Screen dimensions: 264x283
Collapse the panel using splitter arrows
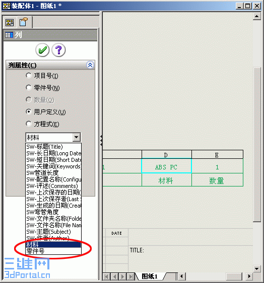tap(101, 140)
